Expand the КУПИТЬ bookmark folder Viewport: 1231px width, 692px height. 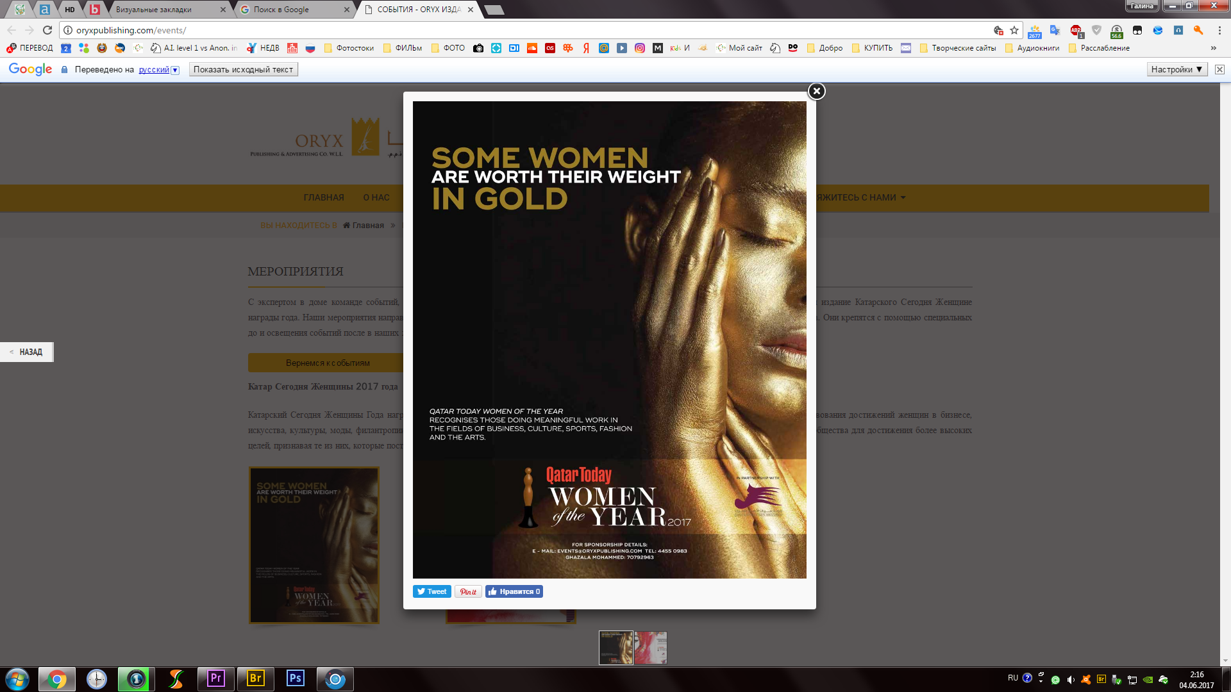tap(872, 48)
